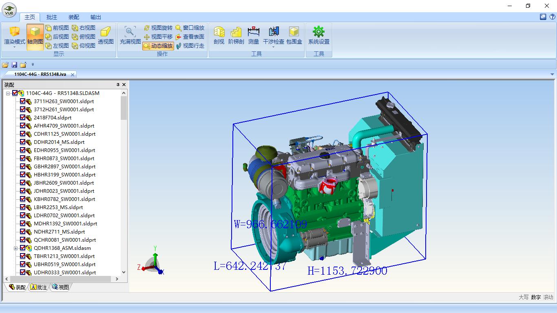Toggle the 包围盒 bounding box

pyautogui.click(x=294, y=36)
